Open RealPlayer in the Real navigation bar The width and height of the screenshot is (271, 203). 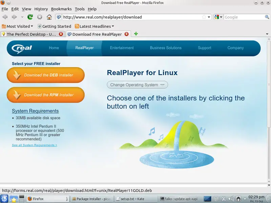tap(84, 48)
